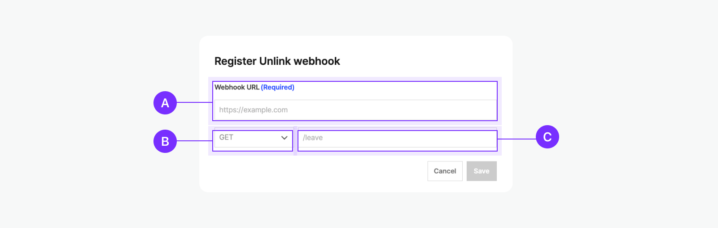
Task: Click the connector line beside badge B
Action: [x=194, y=141]
